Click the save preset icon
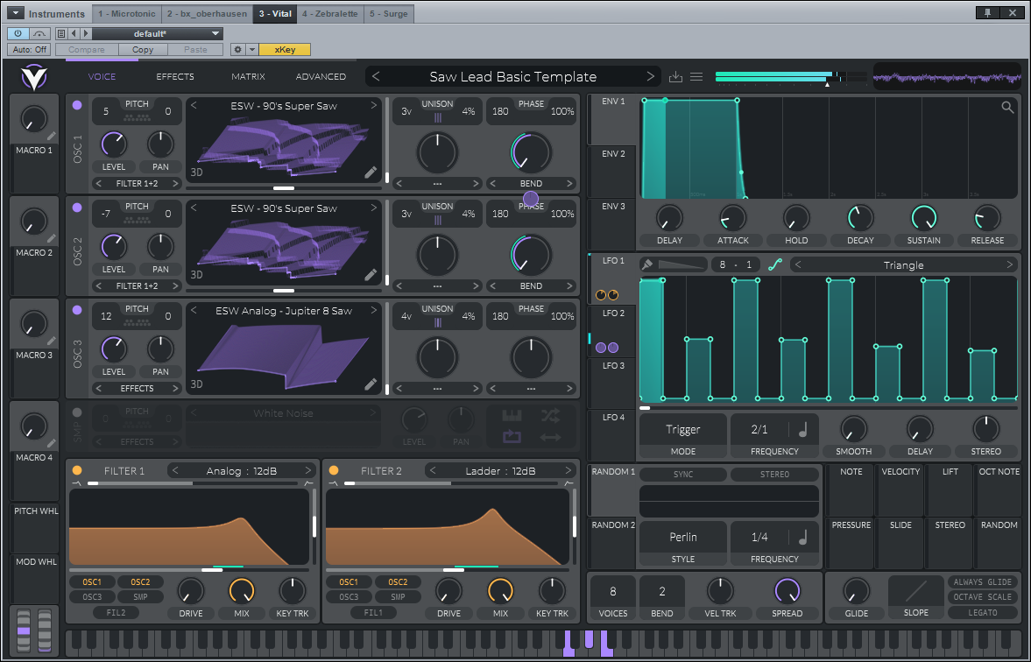This screenshot has width=1031, height=662. pyautogui.click(x=675, y=77)
